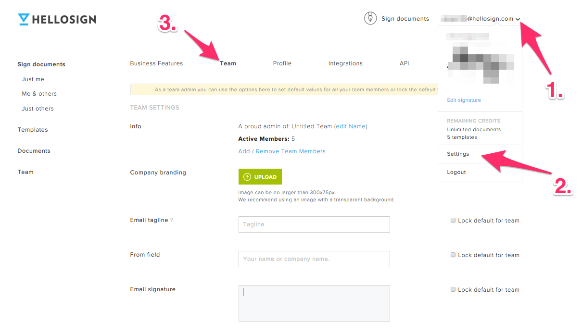Toggle Lock default for team for Email signature
The image size is (582, 334).
[x=453, y=289]
